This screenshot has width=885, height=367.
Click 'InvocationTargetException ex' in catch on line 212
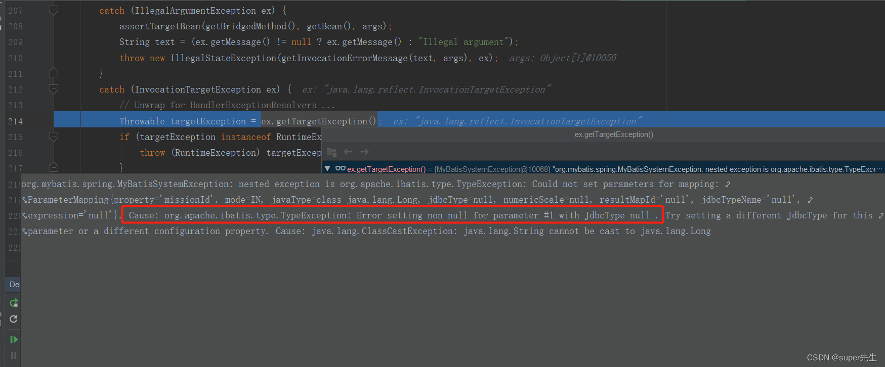207,89
